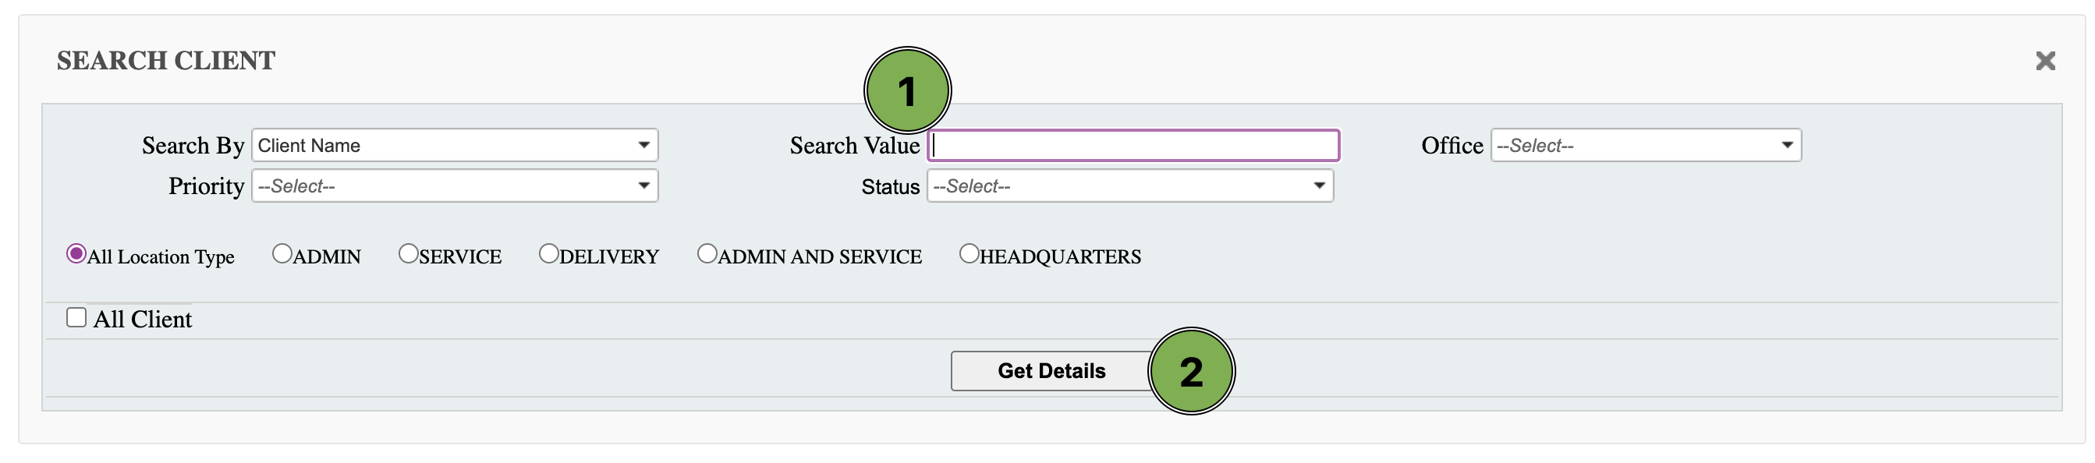Click the Priority dropdown arrow icon
Viewport: 2095px width, 463px height.
pos(643,186)
